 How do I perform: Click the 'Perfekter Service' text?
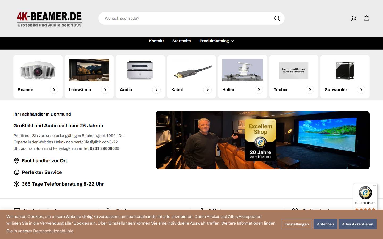(x=42, y=172)
